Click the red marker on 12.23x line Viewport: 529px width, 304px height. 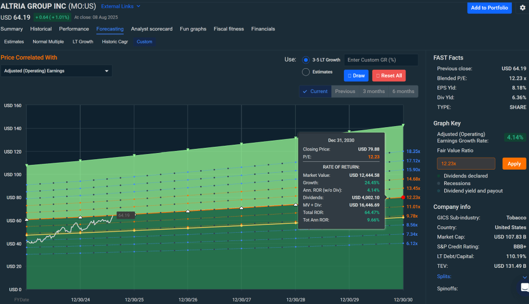[403, 197]
